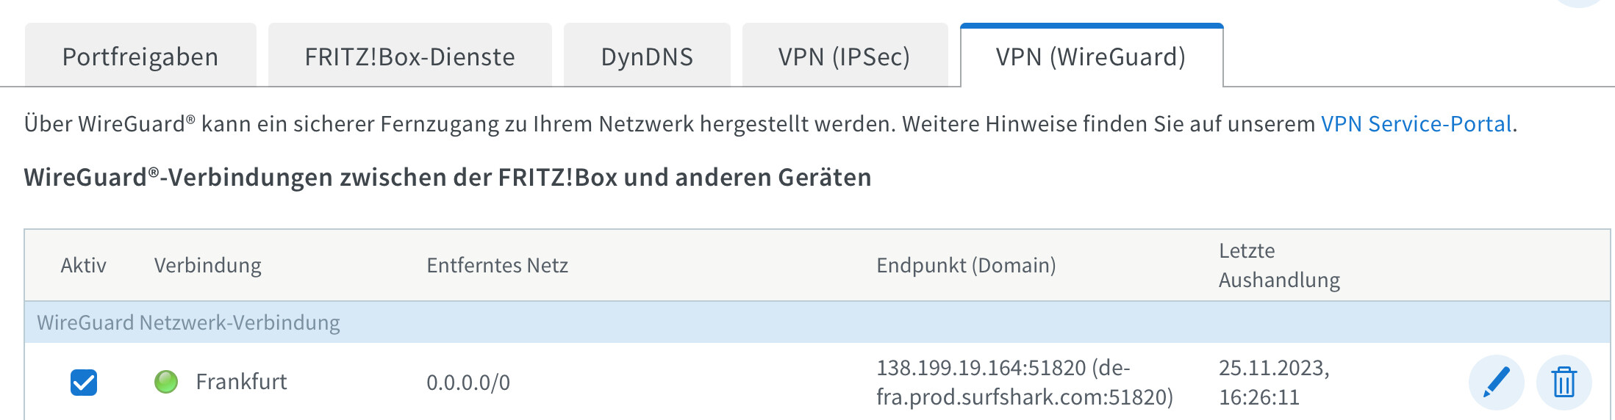Click the Aktiv column header
Viewport: 1615px width, 420px height.
tap(84, 265)
